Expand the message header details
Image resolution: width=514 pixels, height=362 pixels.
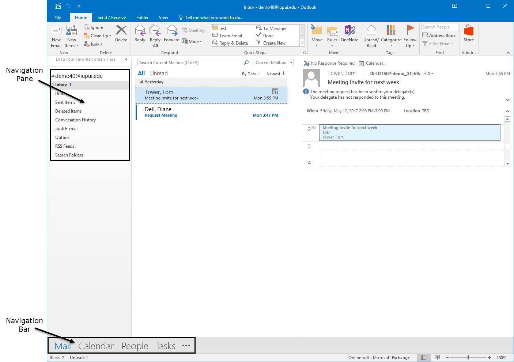point(507,100)
